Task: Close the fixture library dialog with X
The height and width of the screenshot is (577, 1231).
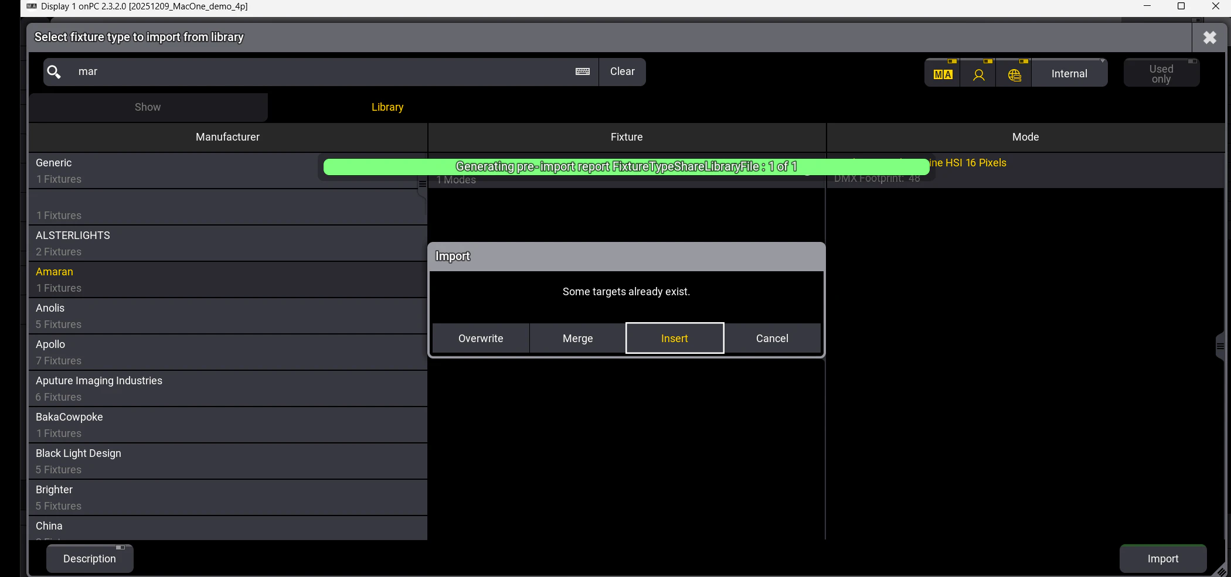Action: [1209, 37]
